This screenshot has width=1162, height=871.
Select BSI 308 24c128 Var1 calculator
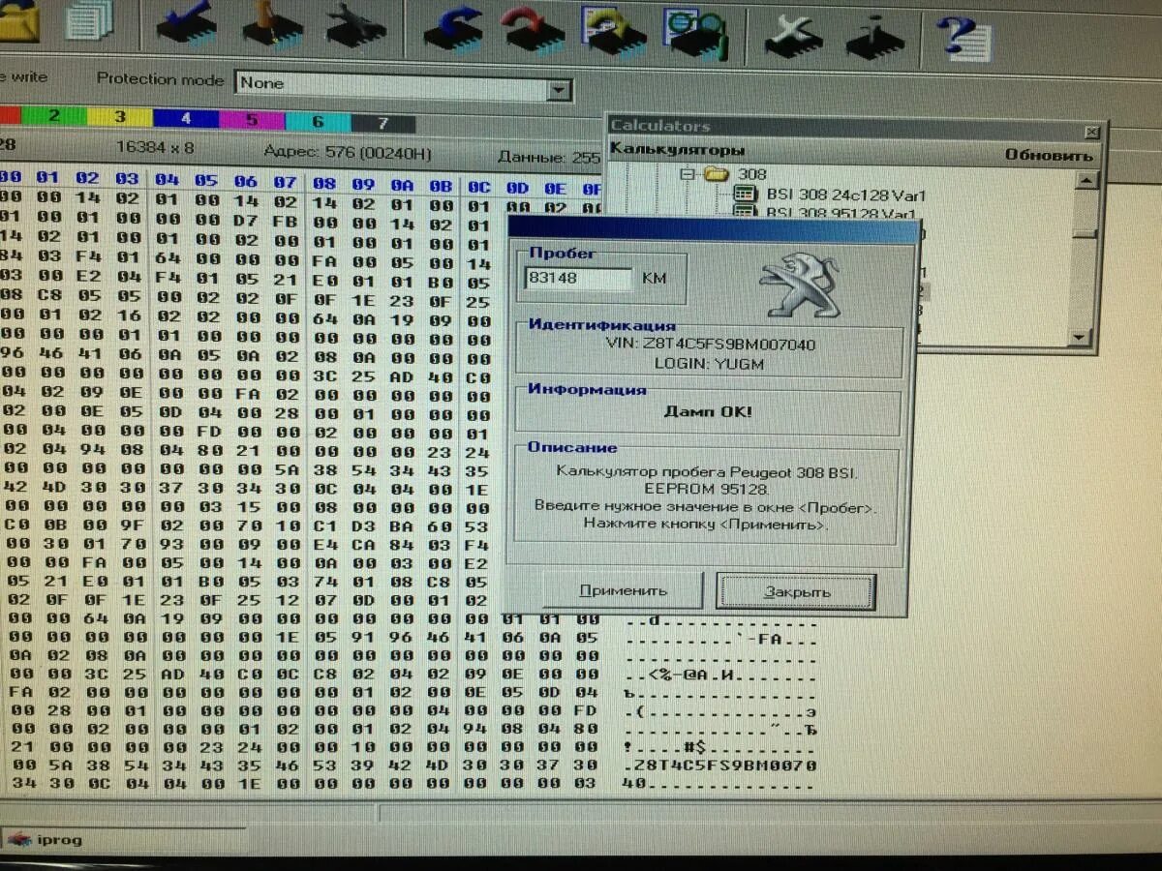[x=845, y=195]
